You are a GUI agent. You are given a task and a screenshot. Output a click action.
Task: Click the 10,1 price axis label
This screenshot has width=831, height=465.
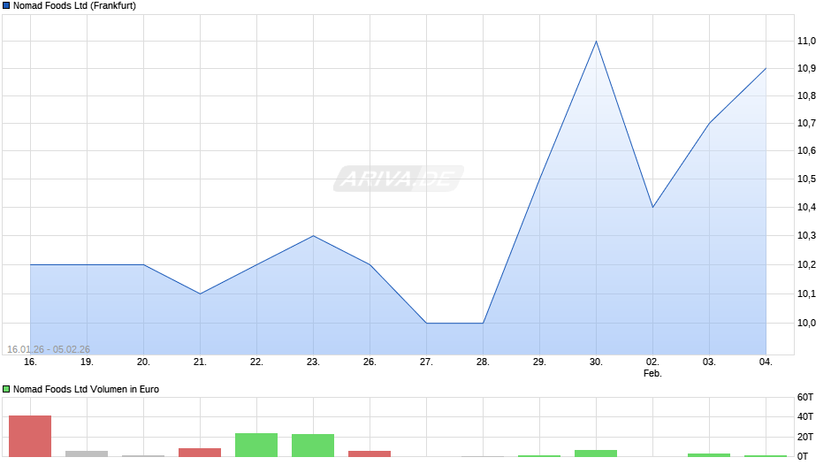click(806, 293)
